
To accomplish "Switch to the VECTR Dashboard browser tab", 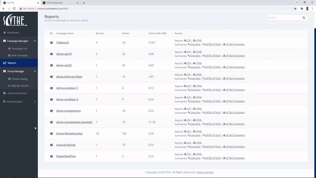I will click(x=60, y=3).
